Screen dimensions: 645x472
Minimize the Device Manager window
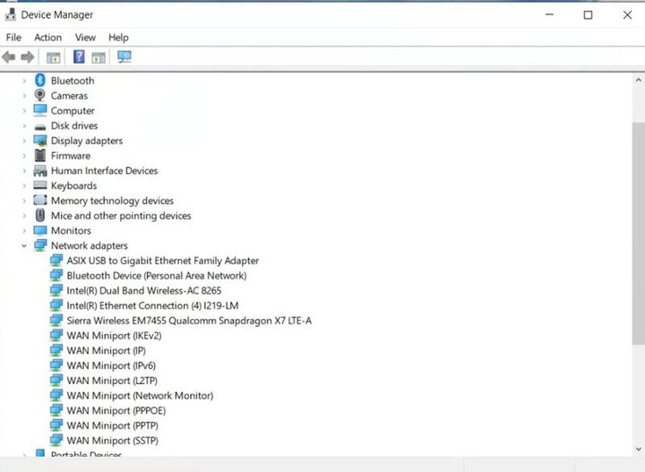tap(549, 15)
